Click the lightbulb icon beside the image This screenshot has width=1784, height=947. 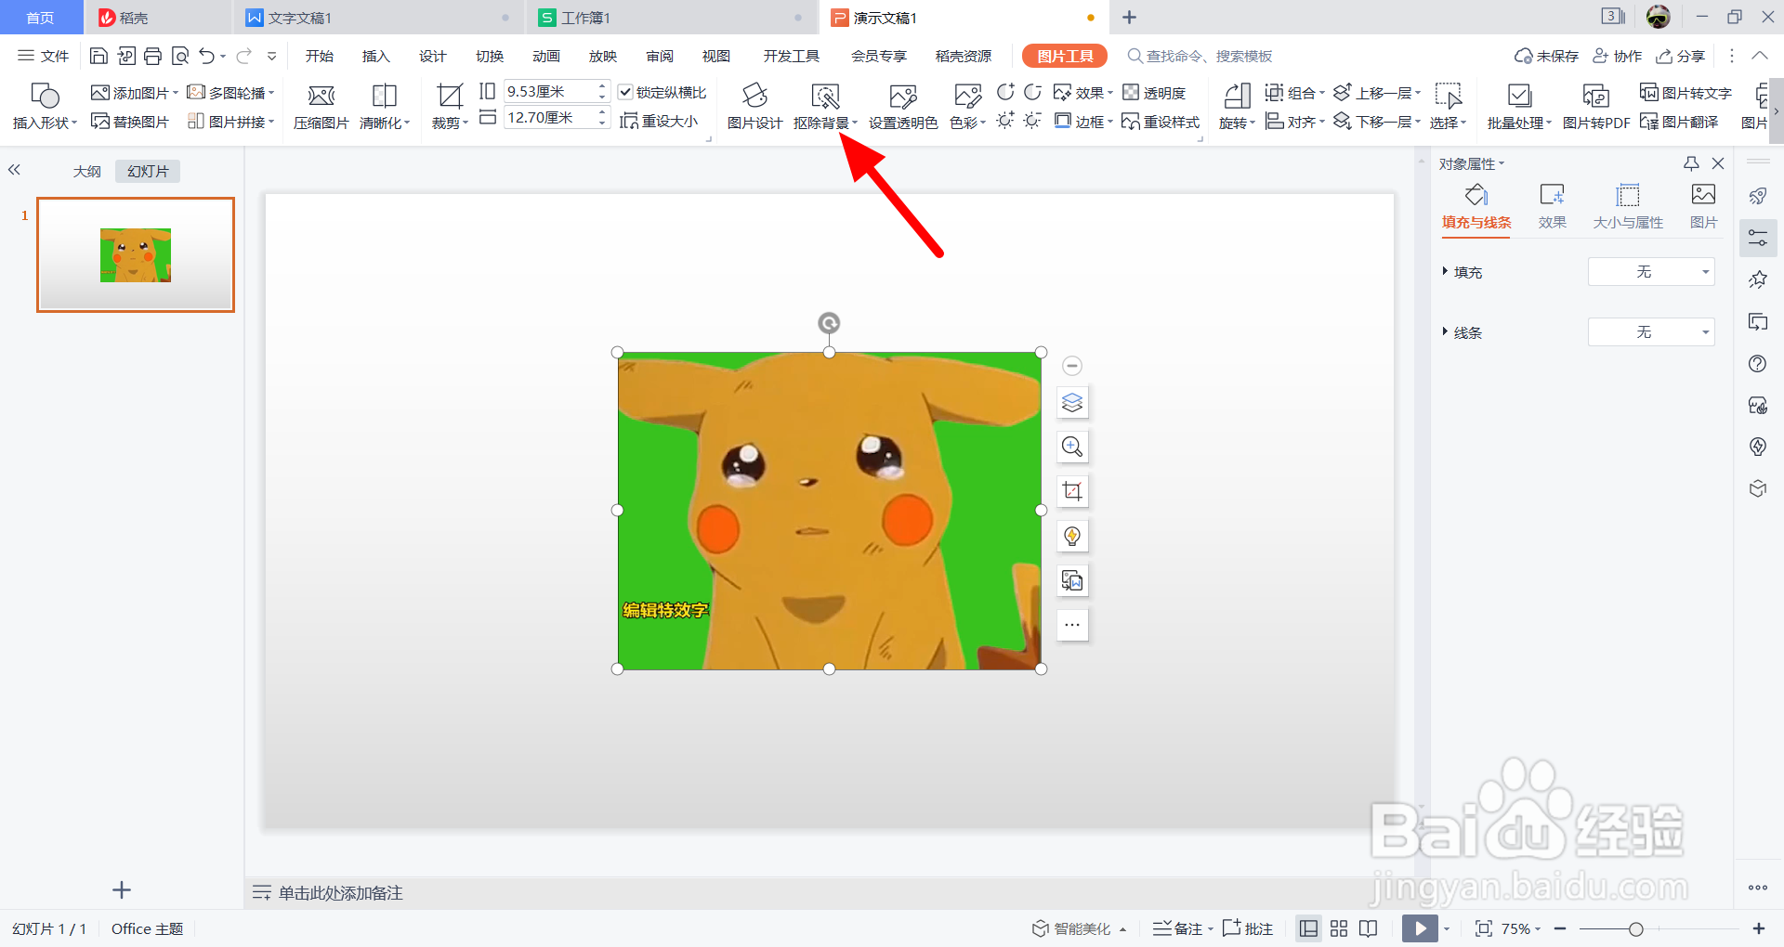coord(1072,536)
